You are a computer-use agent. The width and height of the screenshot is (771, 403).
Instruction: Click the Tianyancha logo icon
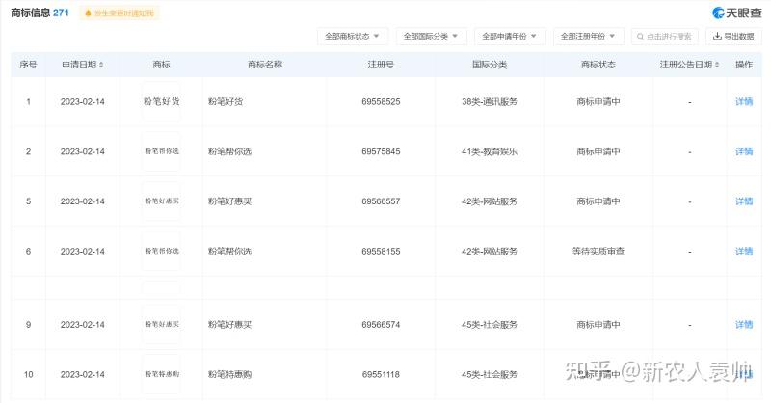(x=718, y=13)
